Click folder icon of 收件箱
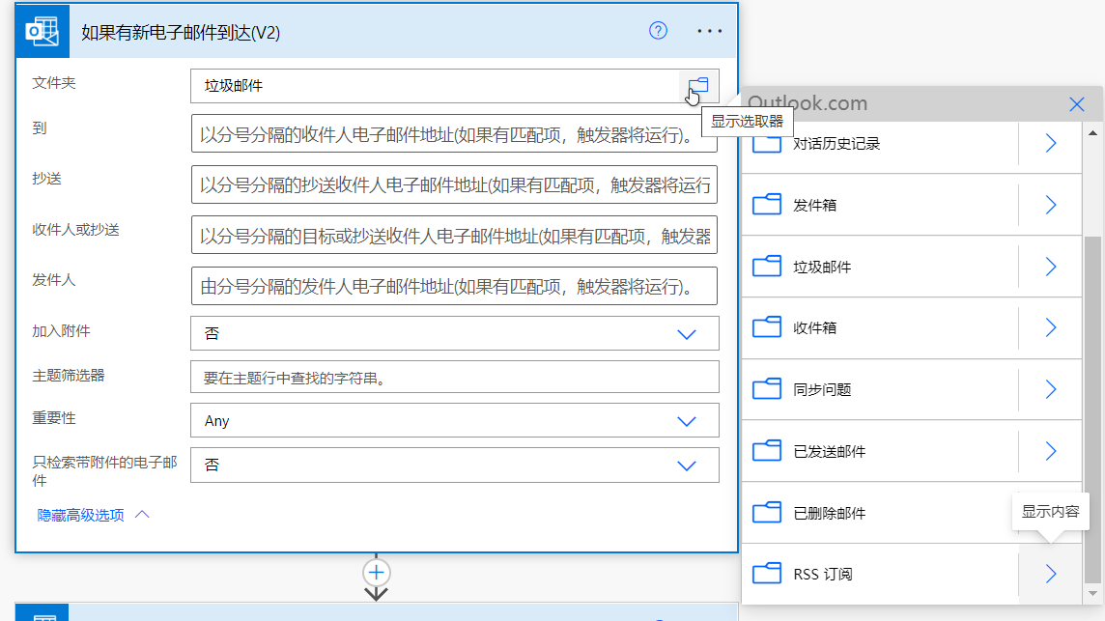The height and width of the screenshot is (621, 1105). click(767, 327)
